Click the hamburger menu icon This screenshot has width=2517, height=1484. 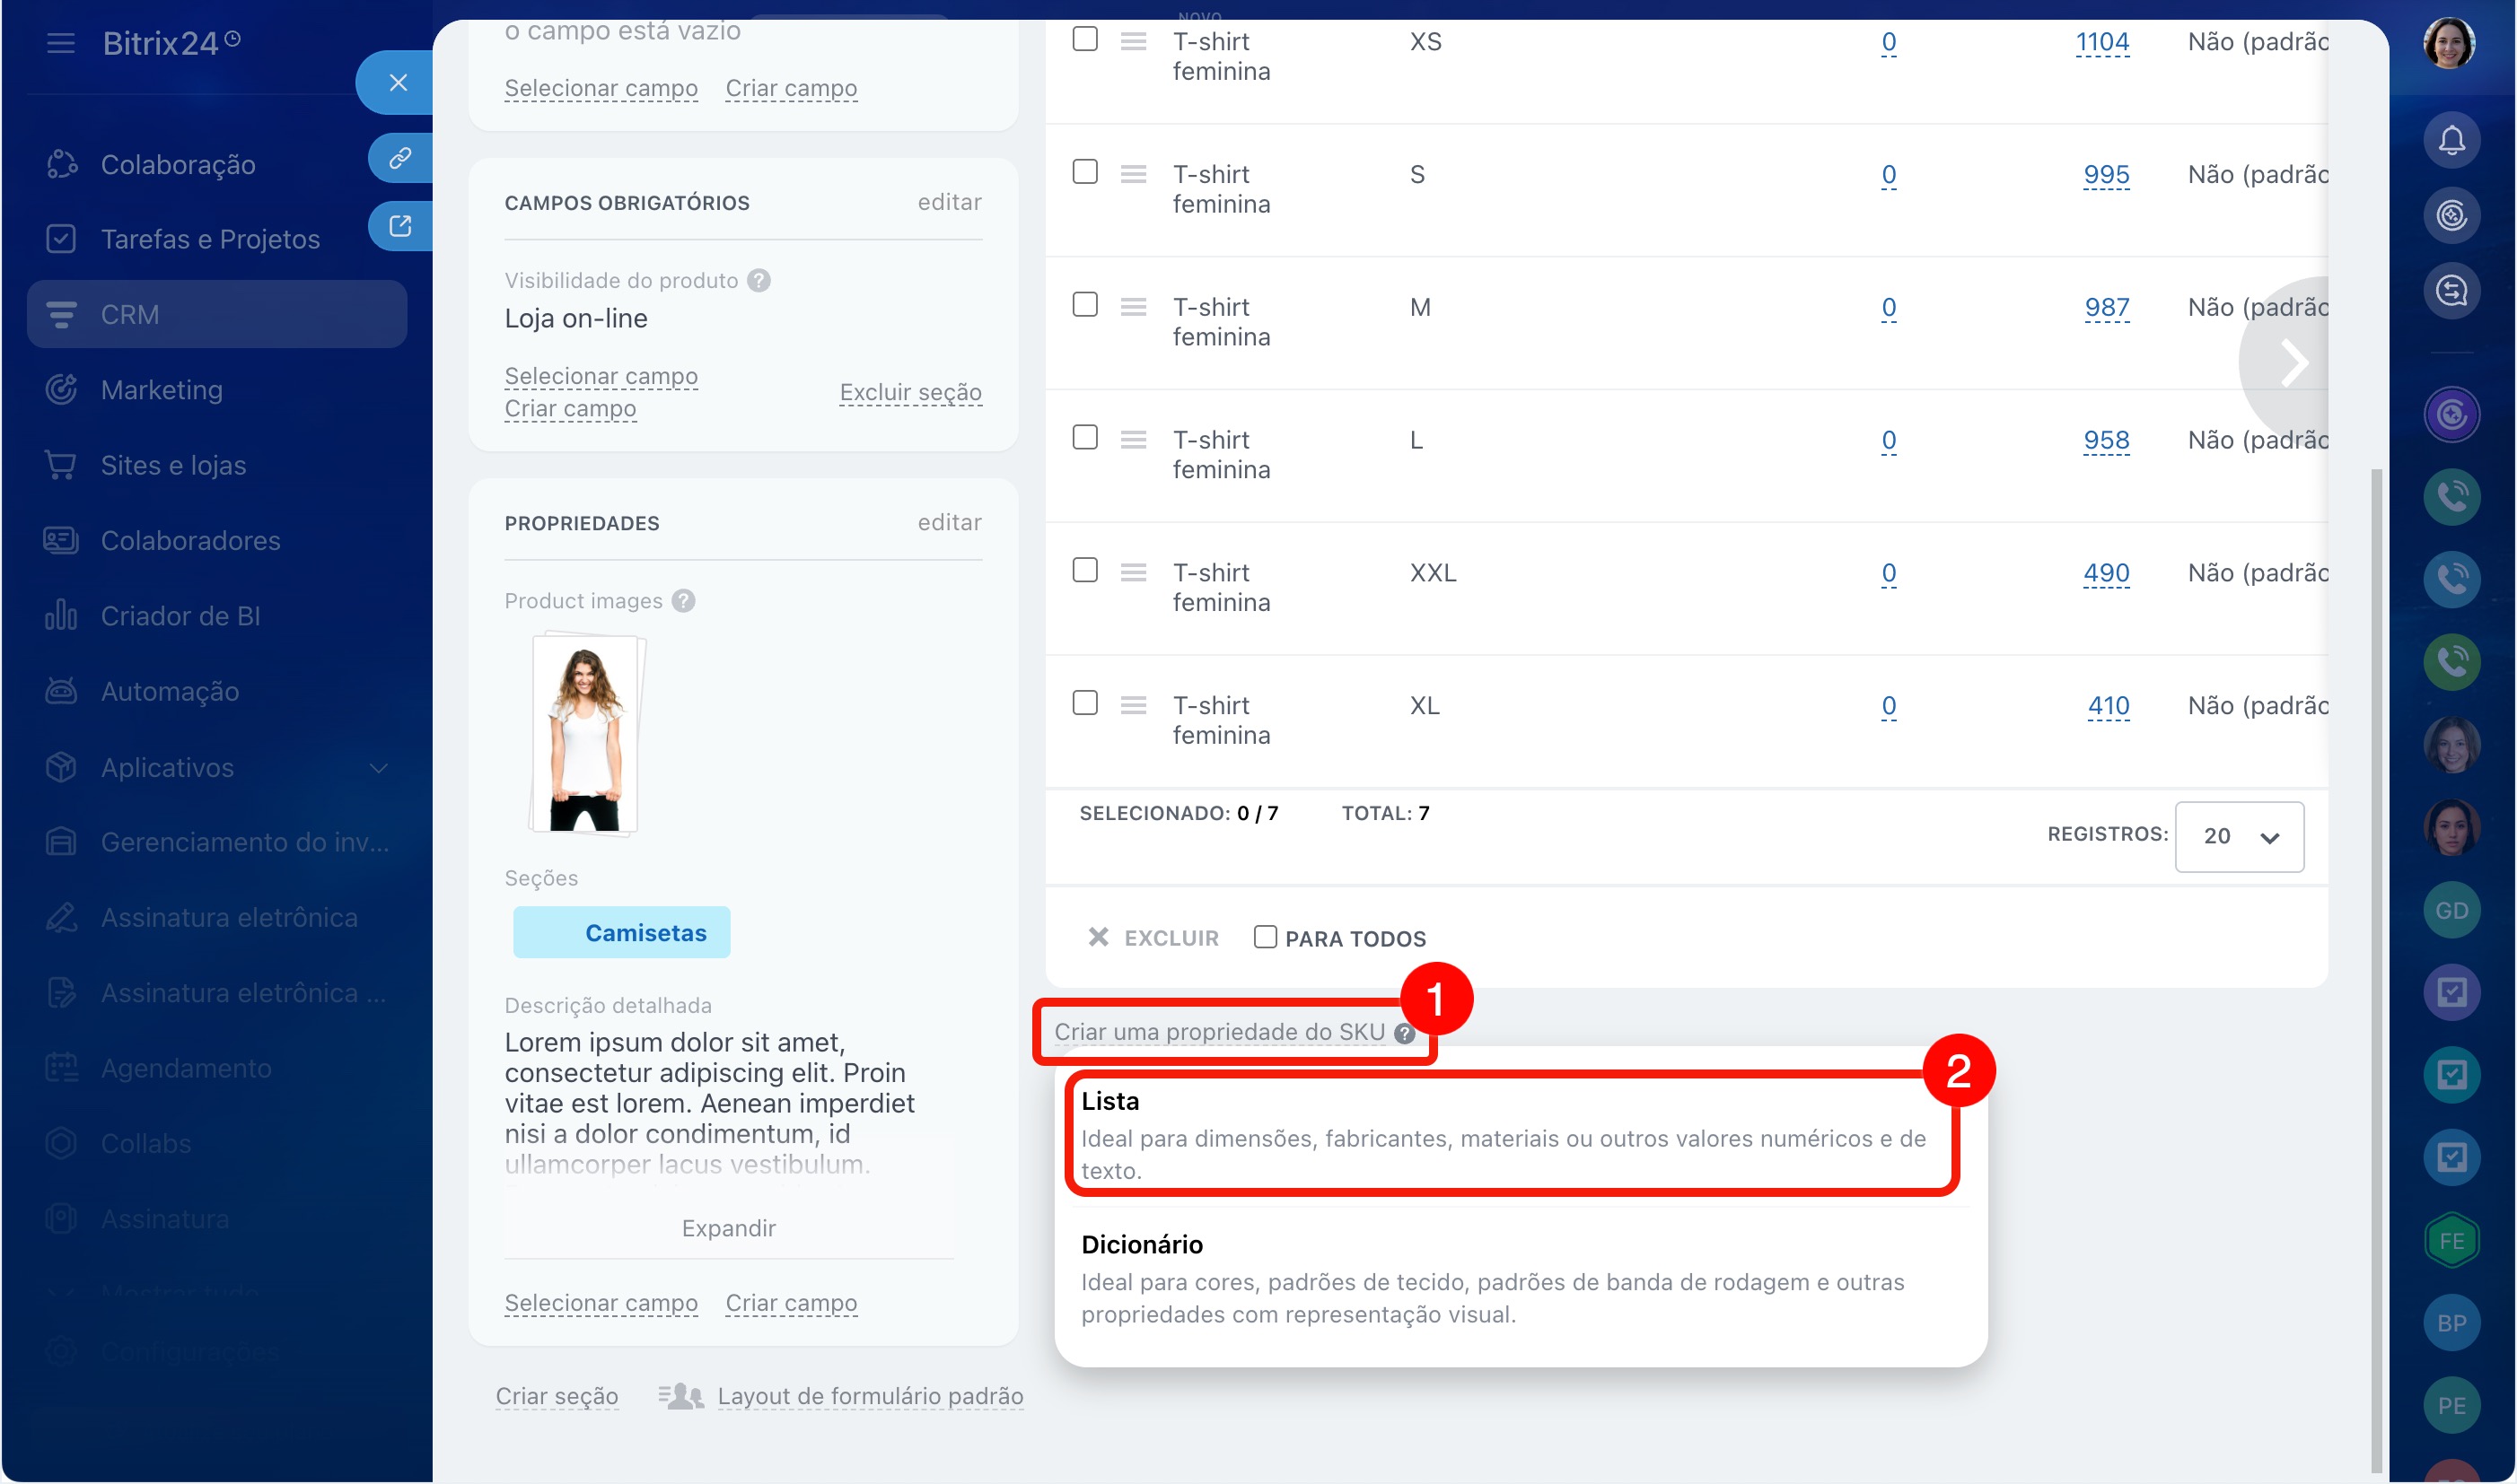tap(60, 43)
